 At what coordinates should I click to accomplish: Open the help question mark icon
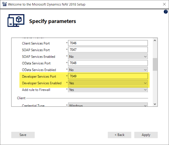(x=166, y=12)
